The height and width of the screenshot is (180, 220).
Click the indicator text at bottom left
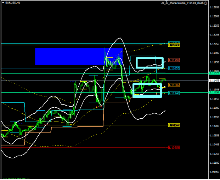tap(16, 178)
